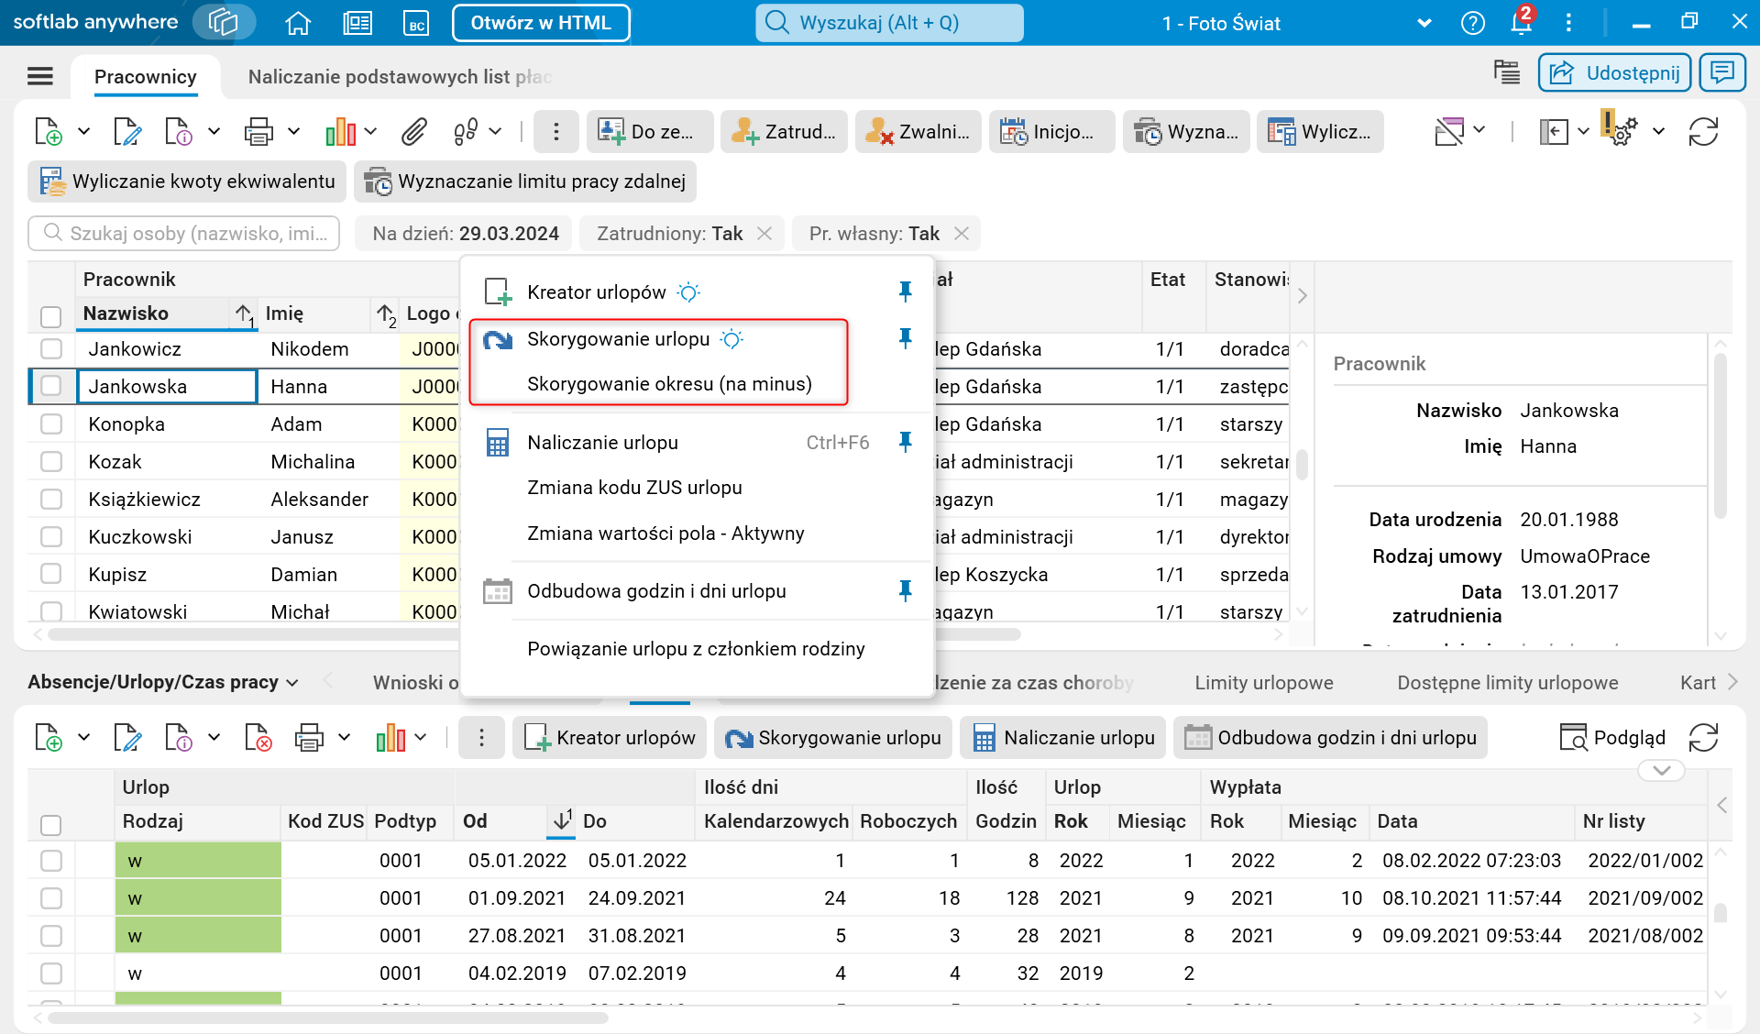Click delete record icon in lower toolbar
Screen dimensions: 1760x1034
click(x=258, y=738)
